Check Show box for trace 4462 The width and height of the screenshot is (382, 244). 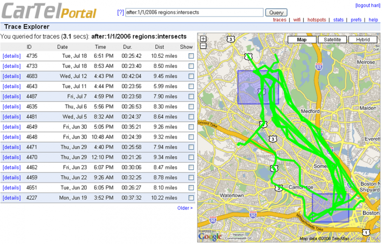pyautogui.click(x=191, y=168)
